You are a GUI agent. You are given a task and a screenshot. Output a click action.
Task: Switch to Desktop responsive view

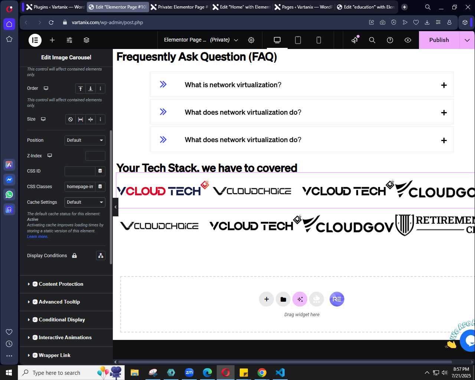coord(277,40)
